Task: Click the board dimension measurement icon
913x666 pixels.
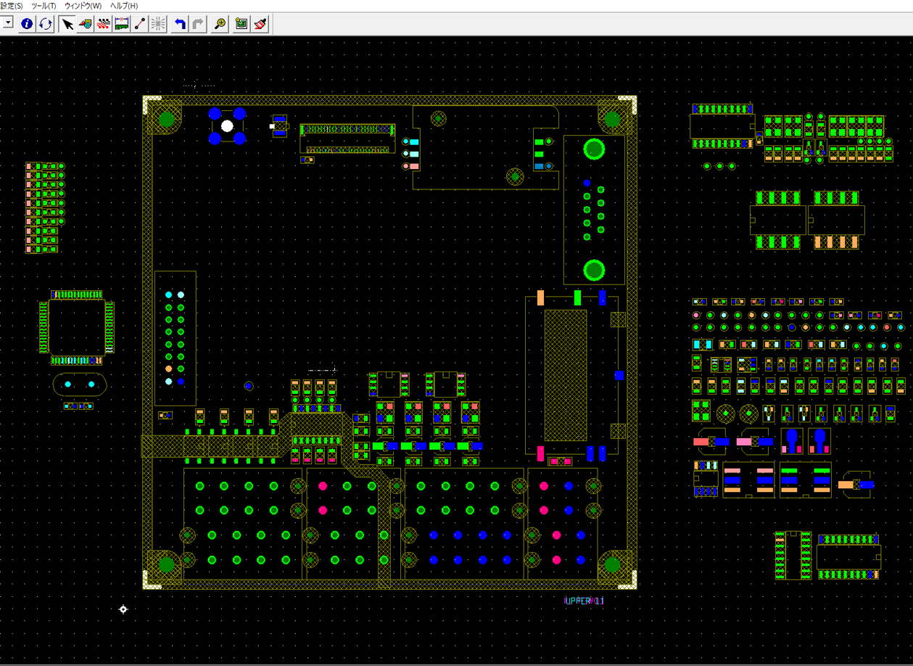Action: pos(122,24)
